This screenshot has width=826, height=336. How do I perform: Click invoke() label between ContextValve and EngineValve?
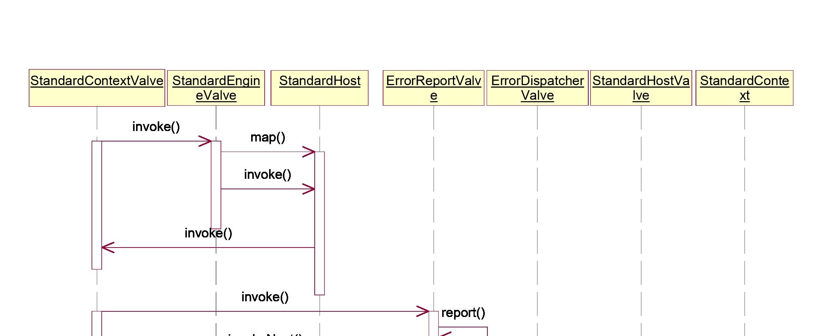click(156, 127)
